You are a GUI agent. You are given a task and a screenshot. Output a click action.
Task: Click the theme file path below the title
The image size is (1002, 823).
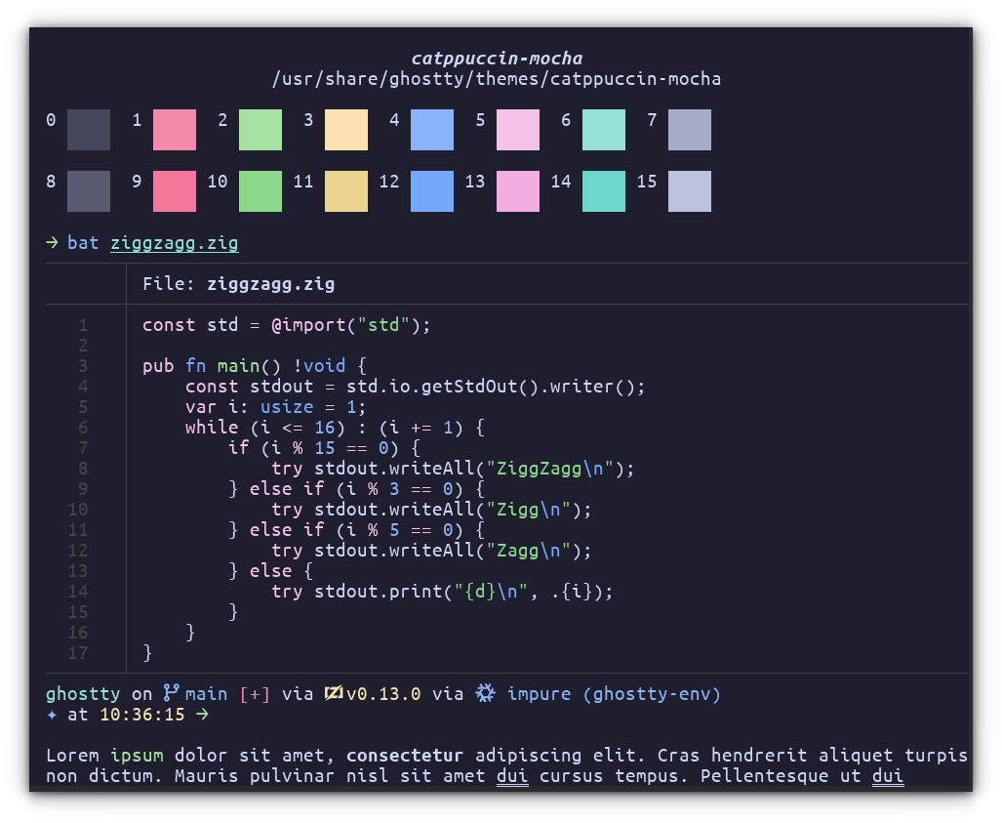pyautogui.click(x=501, y=79)
